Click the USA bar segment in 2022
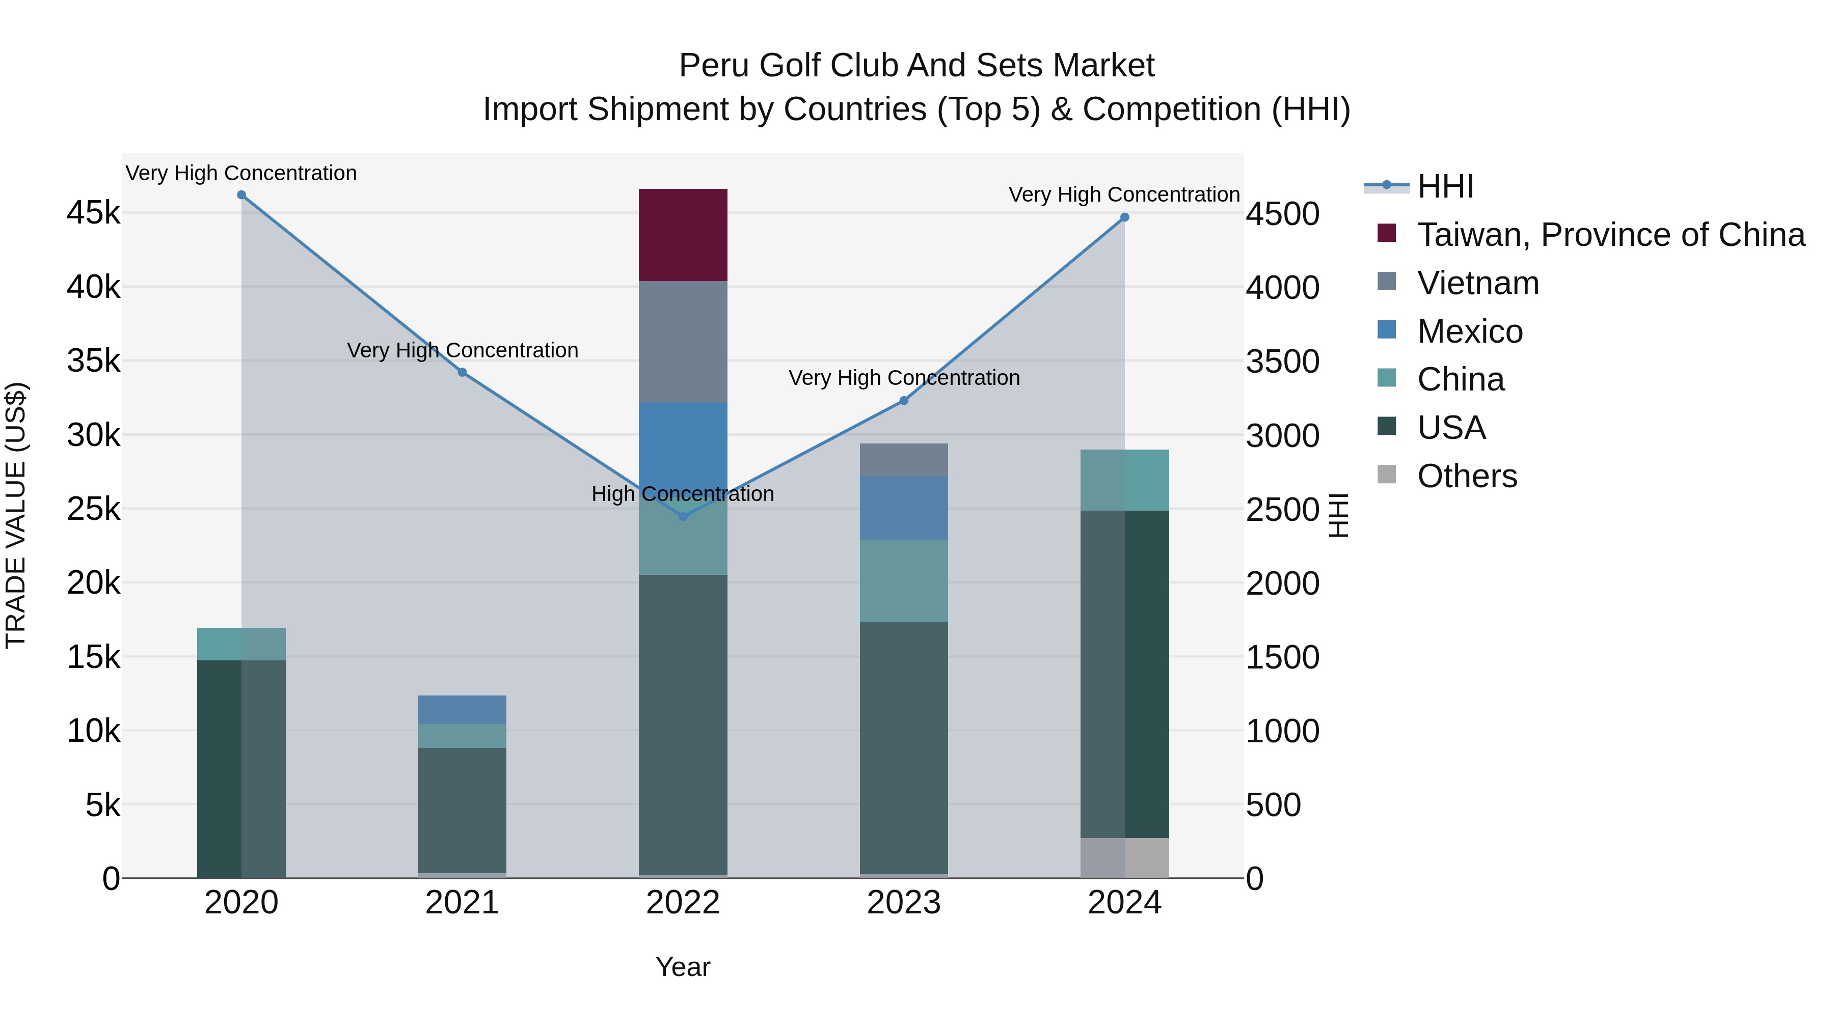 tap(683, 725)
